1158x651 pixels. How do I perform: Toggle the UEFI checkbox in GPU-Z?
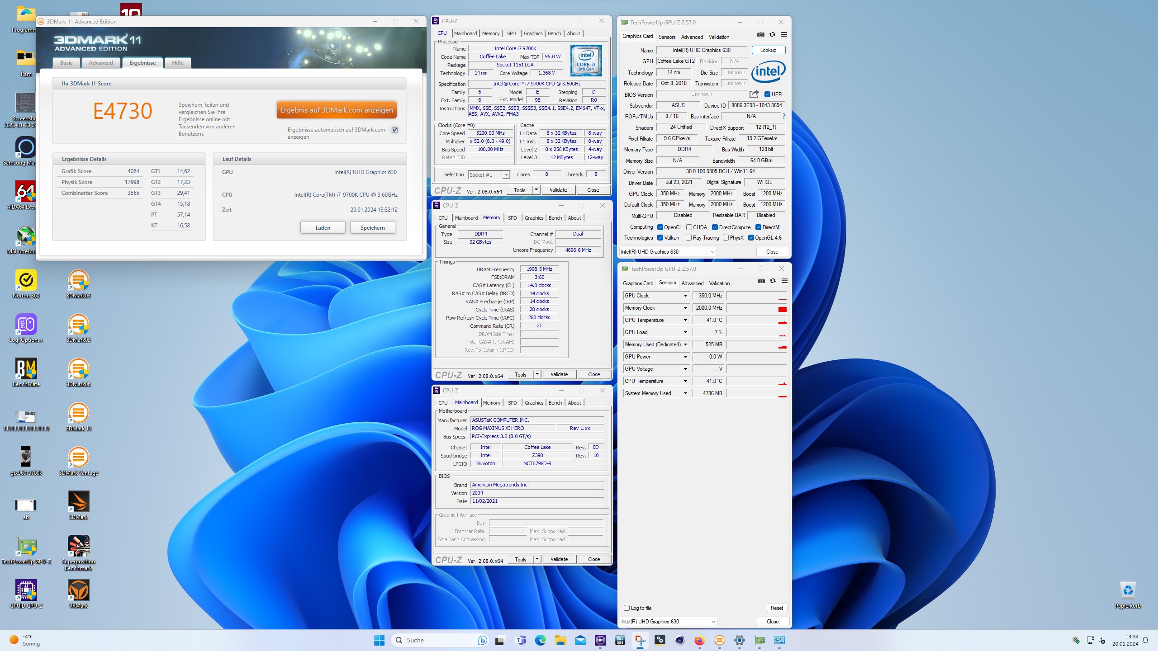point(767,94)
